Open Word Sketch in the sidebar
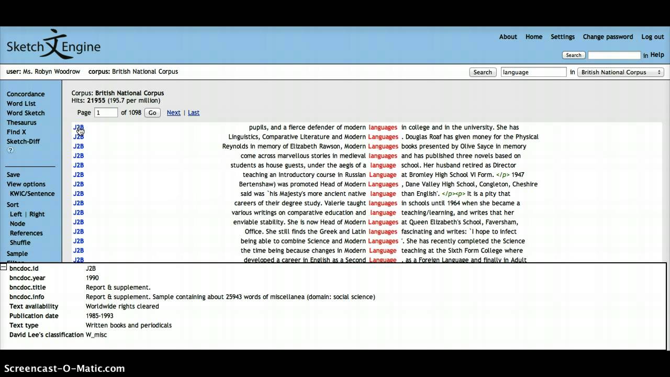Image resolution: width=670 pixels, height=377 pixels. tap(26, 113)
